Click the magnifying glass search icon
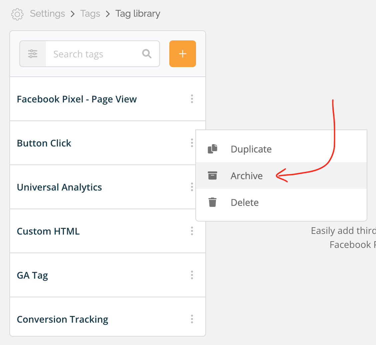 [147, 54]
